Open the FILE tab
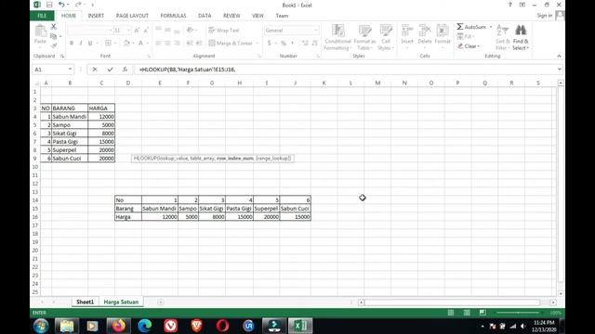Image resolution: width=595 pixels, height=334 pixels. 42,16
